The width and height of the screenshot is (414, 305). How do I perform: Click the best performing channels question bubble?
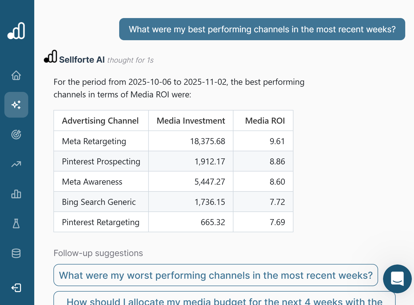[x=262, y=29]
